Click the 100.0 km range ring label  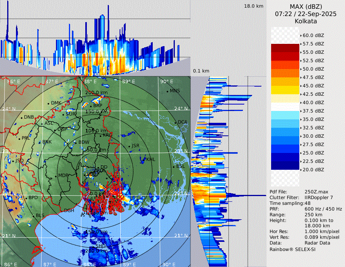(96, 131)
